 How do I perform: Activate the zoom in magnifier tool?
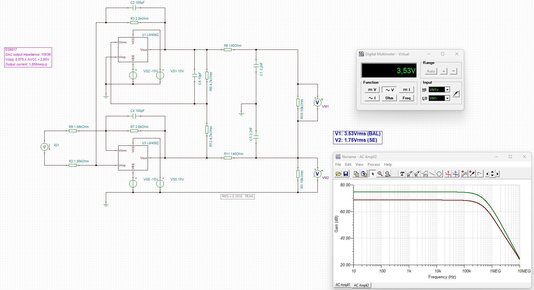coord(380,174)
